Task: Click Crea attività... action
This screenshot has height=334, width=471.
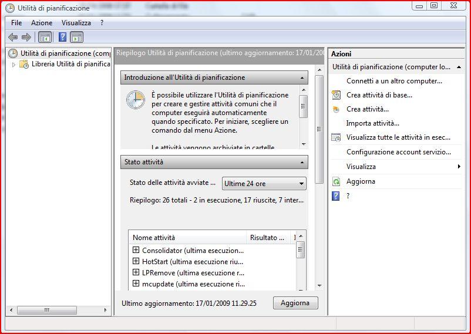Action: [368, 109]
